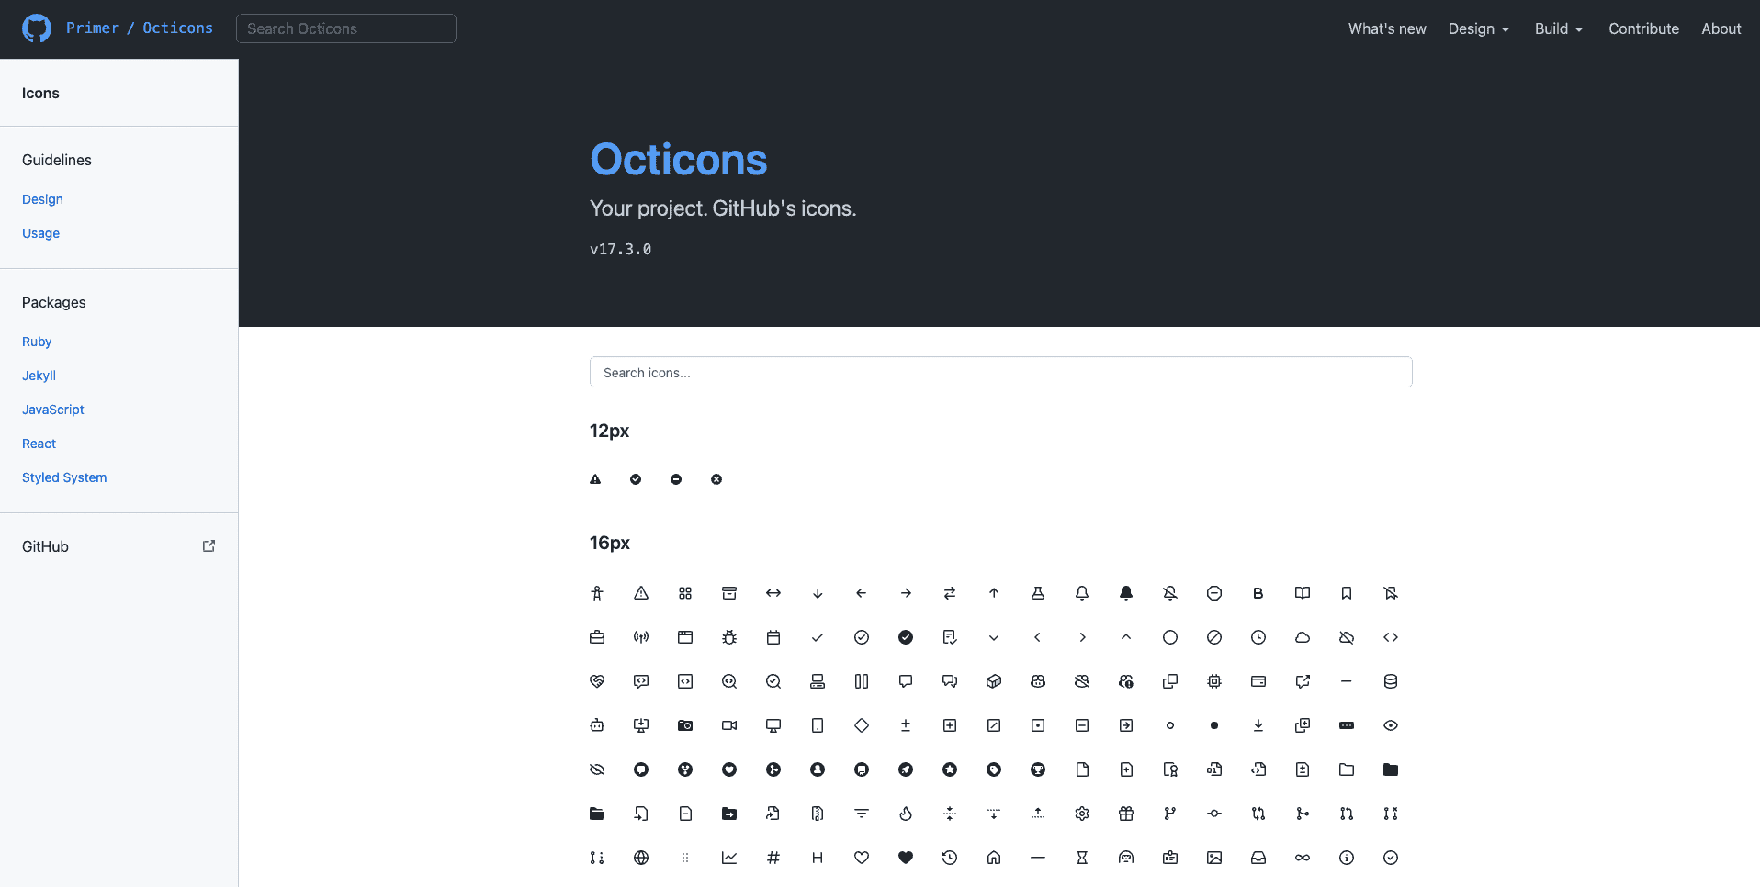The image size is (1760, 887).
Task: Select the download arrow icon
Action: 1258,725
